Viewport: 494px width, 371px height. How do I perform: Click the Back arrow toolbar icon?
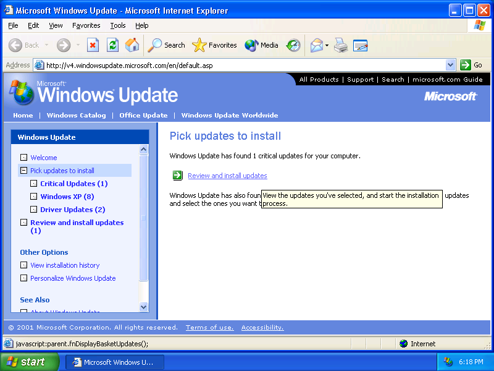(x=15, y=45)
